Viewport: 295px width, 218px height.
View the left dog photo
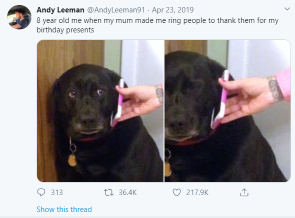[x=100, y=111]
